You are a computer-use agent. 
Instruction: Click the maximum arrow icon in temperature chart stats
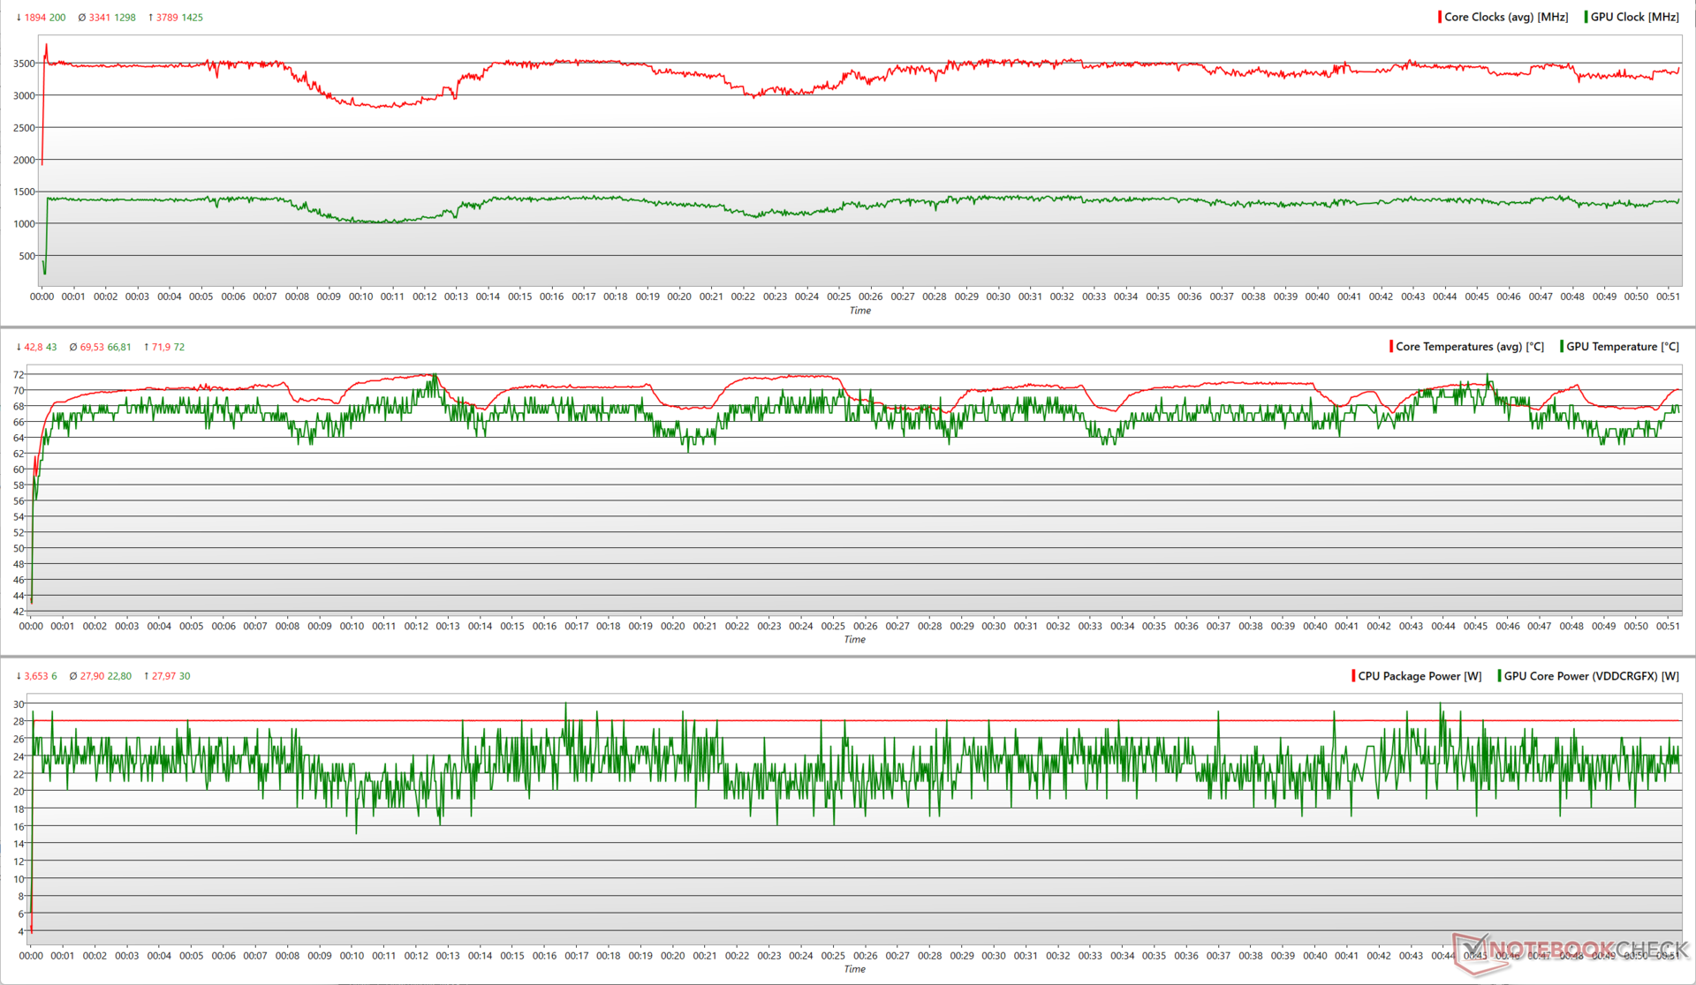coord(146,347)
